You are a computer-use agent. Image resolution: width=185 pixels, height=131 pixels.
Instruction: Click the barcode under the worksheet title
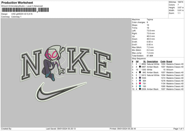(x=25, y=10)
